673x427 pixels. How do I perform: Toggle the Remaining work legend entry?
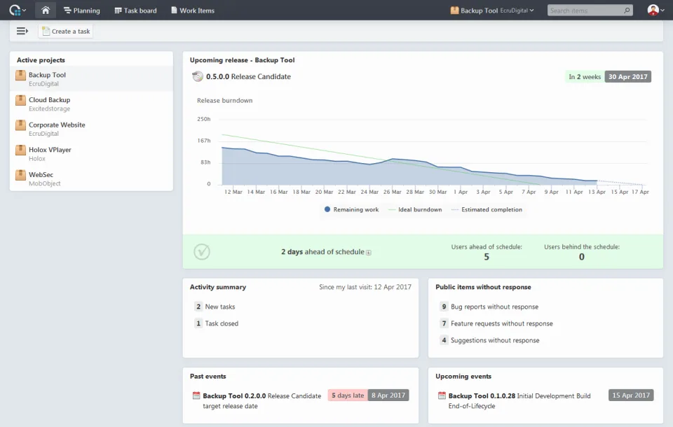tap(351, 209)
